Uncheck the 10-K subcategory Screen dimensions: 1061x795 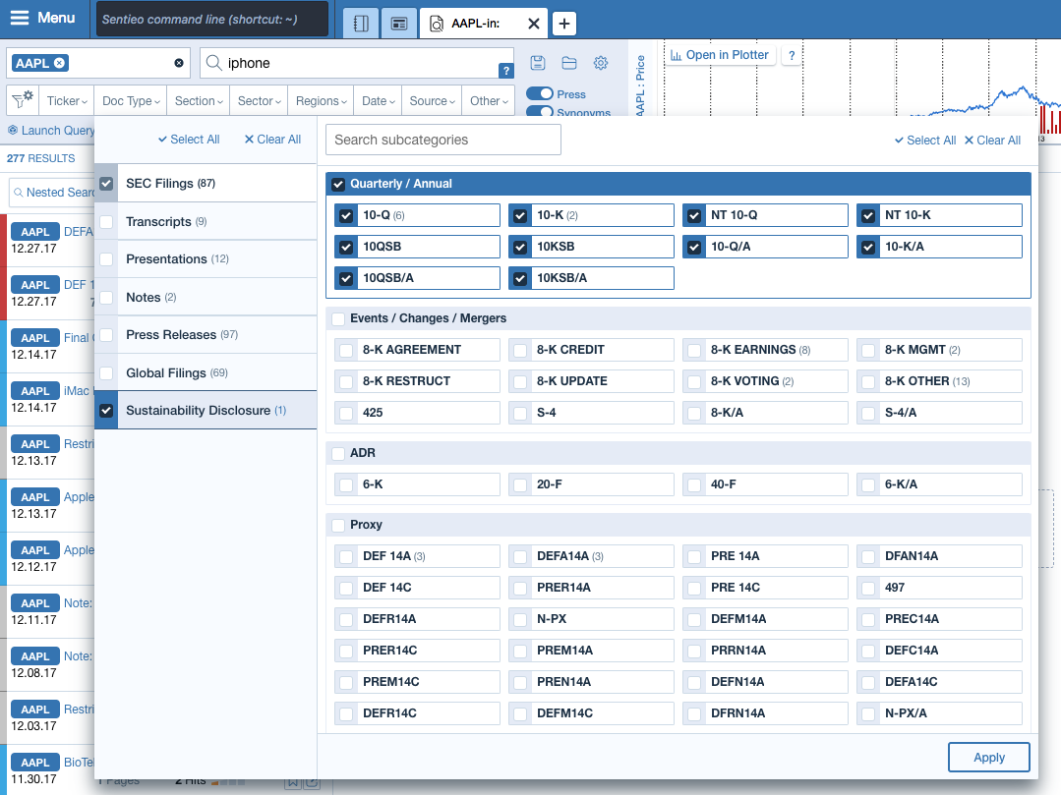[519, 215]
